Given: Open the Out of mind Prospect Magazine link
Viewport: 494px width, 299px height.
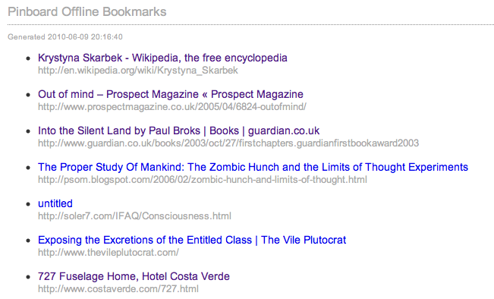Looking at the screenshot, I should [x=171, y=94].
